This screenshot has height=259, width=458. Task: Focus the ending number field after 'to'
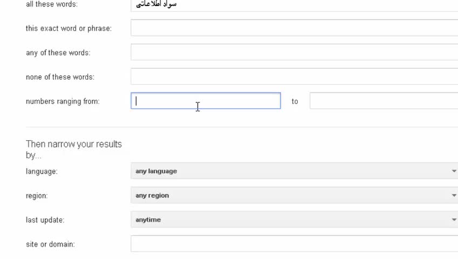(383, 101)
